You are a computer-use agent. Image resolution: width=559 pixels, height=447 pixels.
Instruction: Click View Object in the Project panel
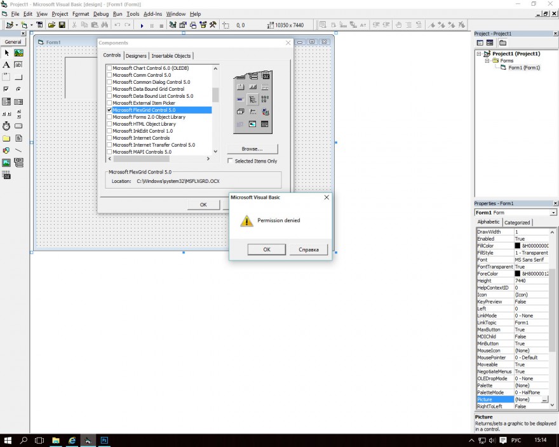point(490,43)
